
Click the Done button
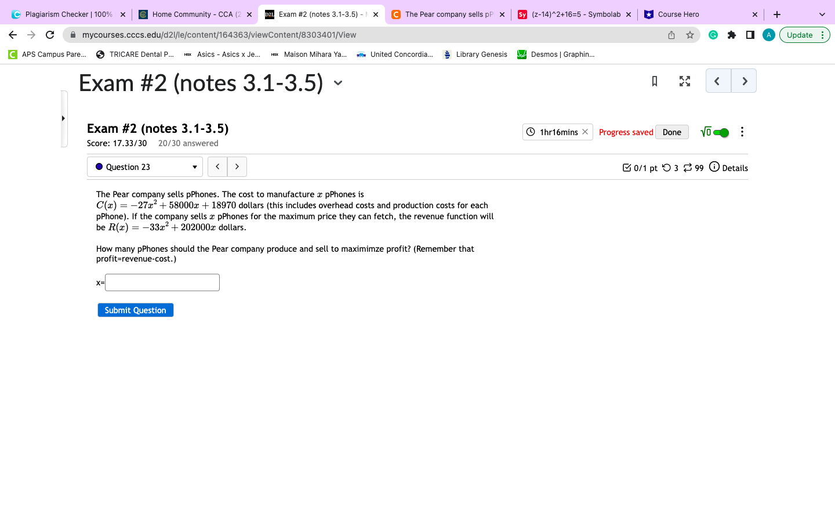671,132
